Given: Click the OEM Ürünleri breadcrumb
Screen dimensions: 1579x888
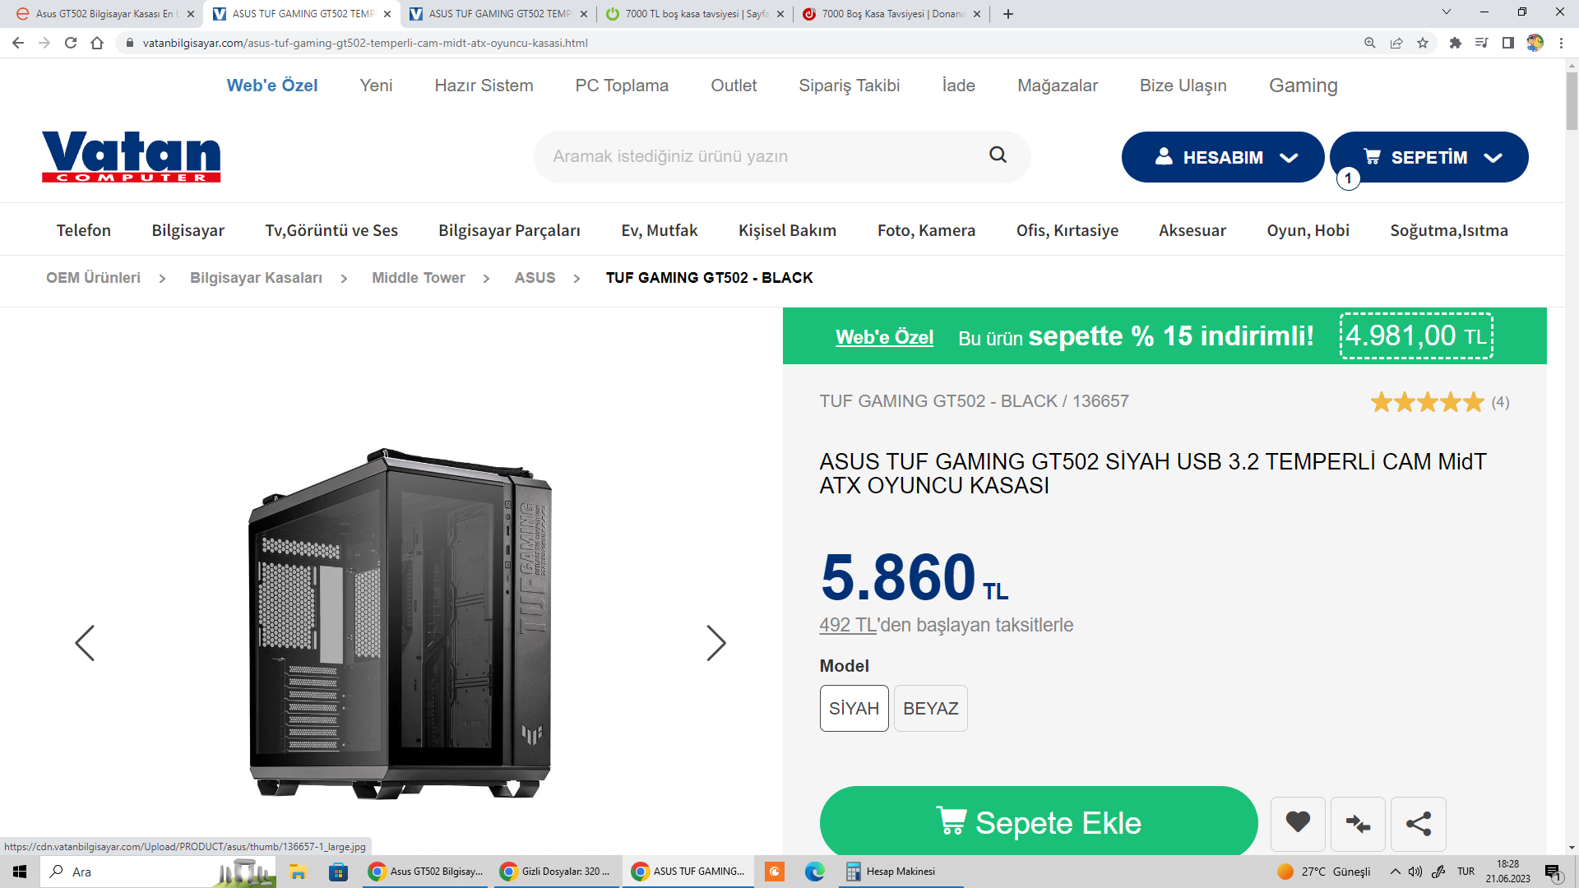Looking at the screenshot, I should [x=93, y=278].
